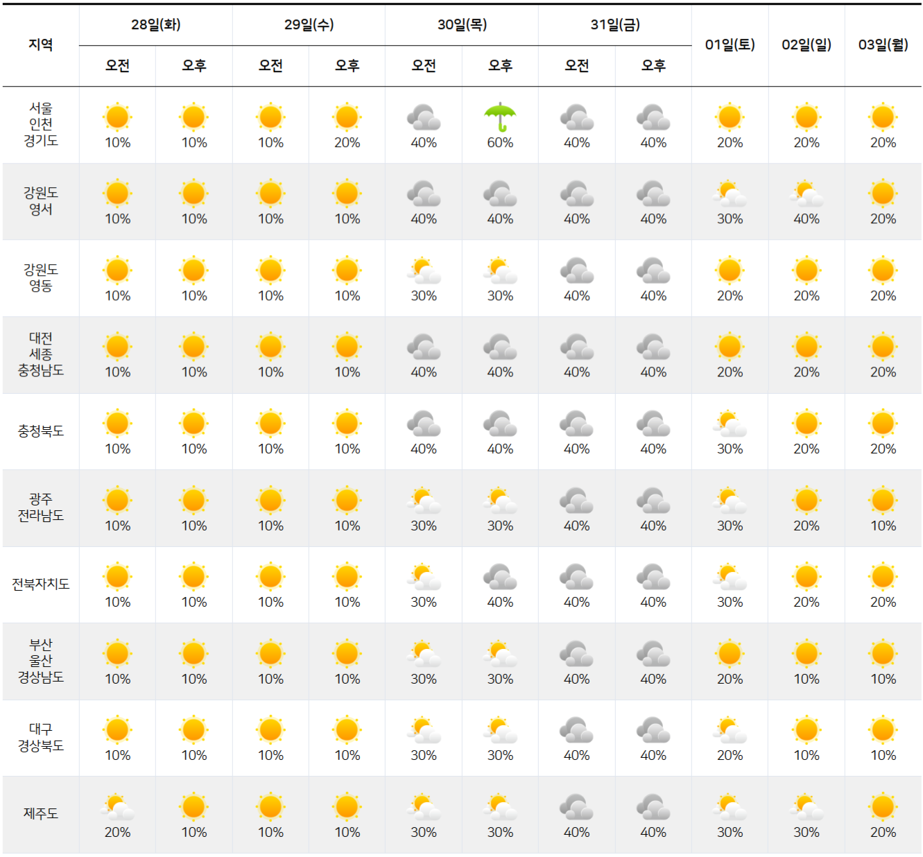Select the 01일(토) date column header

[x=730, y=45]
